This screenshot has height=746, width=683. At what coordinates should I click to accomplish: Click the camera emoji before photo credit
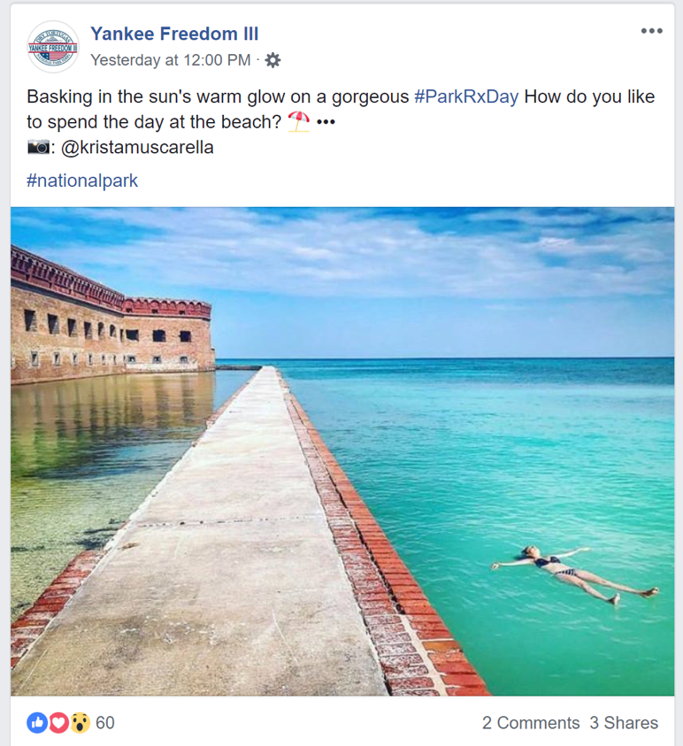pyautogui.click(x=39, y=148)
